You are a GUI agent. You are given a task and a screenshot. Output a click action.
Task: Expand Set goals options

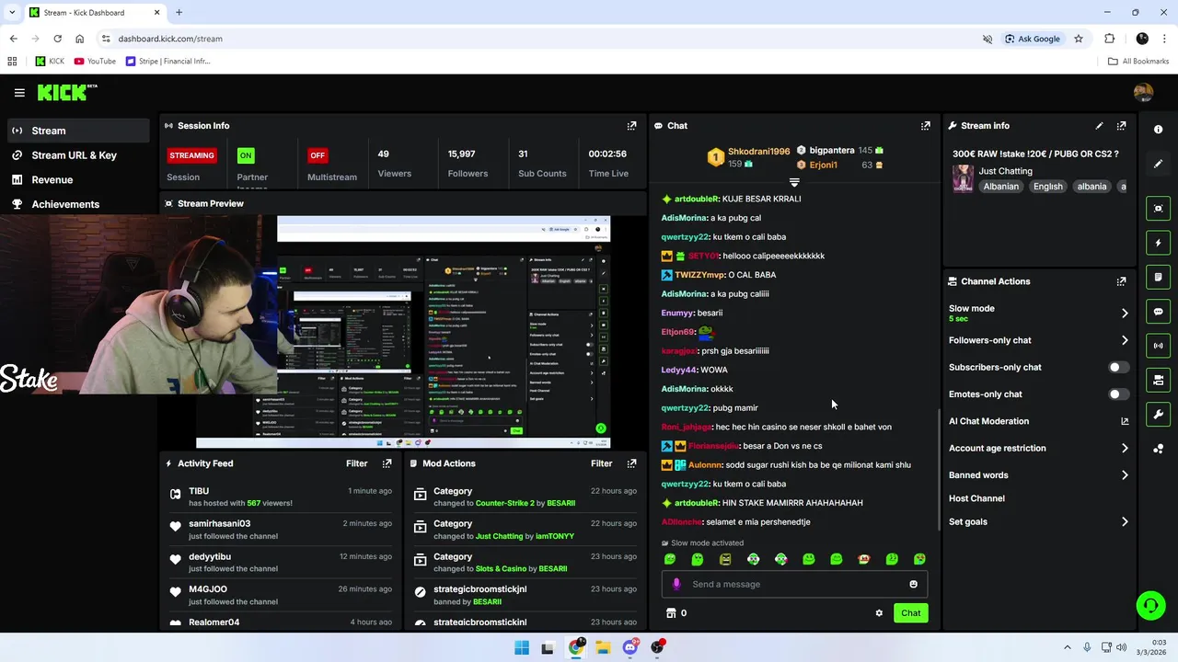click(x=1125, y=522)
